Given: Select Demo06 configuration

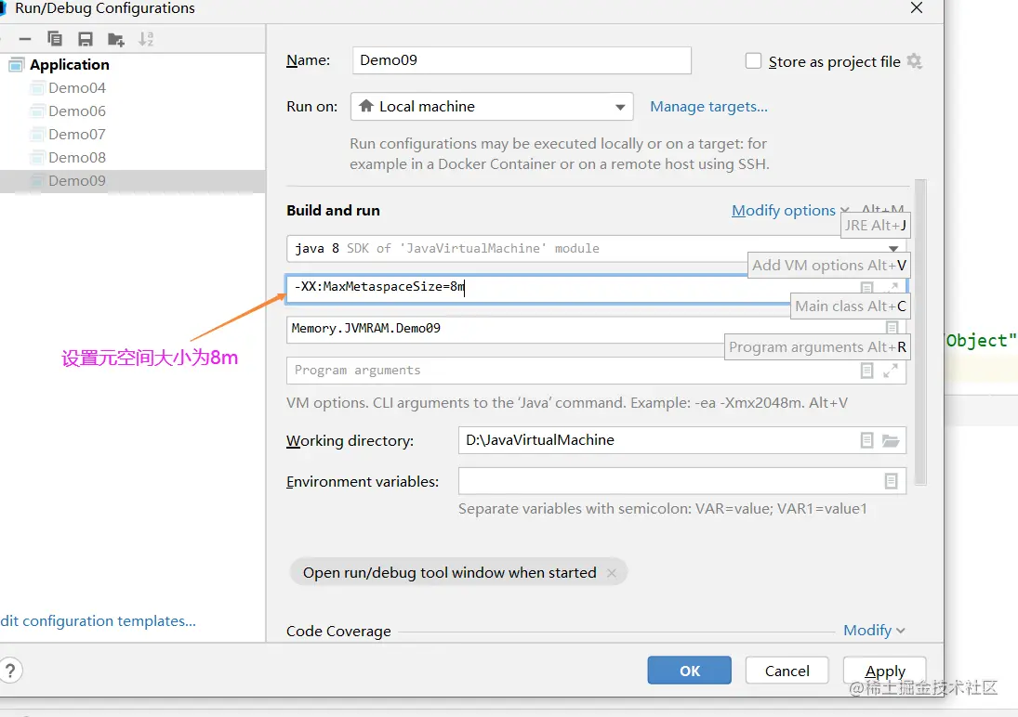Looking at the screenshot, I should point(77,111).
